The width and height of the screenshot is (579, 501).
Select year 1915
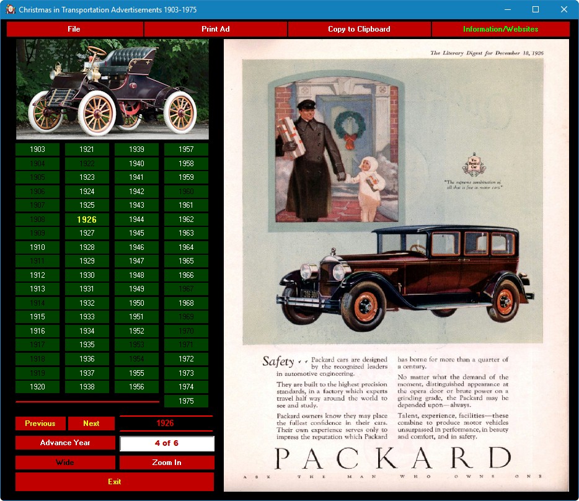click(x=37, y=317)
